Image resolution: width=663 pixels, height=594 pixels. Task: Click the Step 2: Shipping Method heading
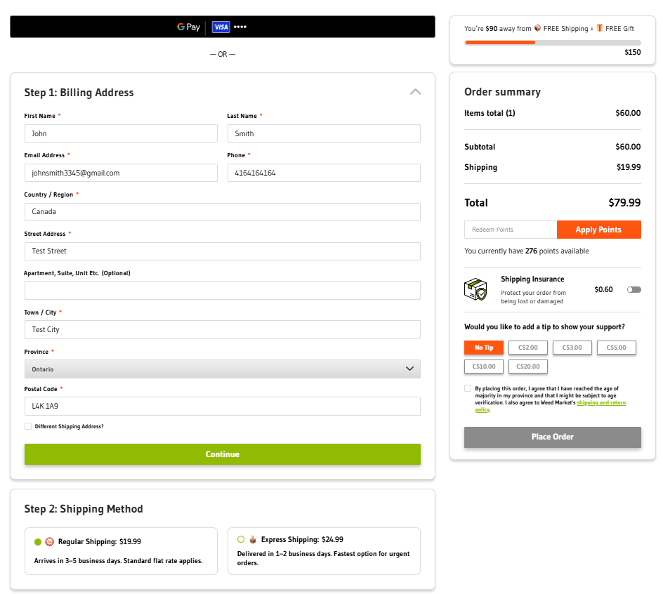(84, 508)
